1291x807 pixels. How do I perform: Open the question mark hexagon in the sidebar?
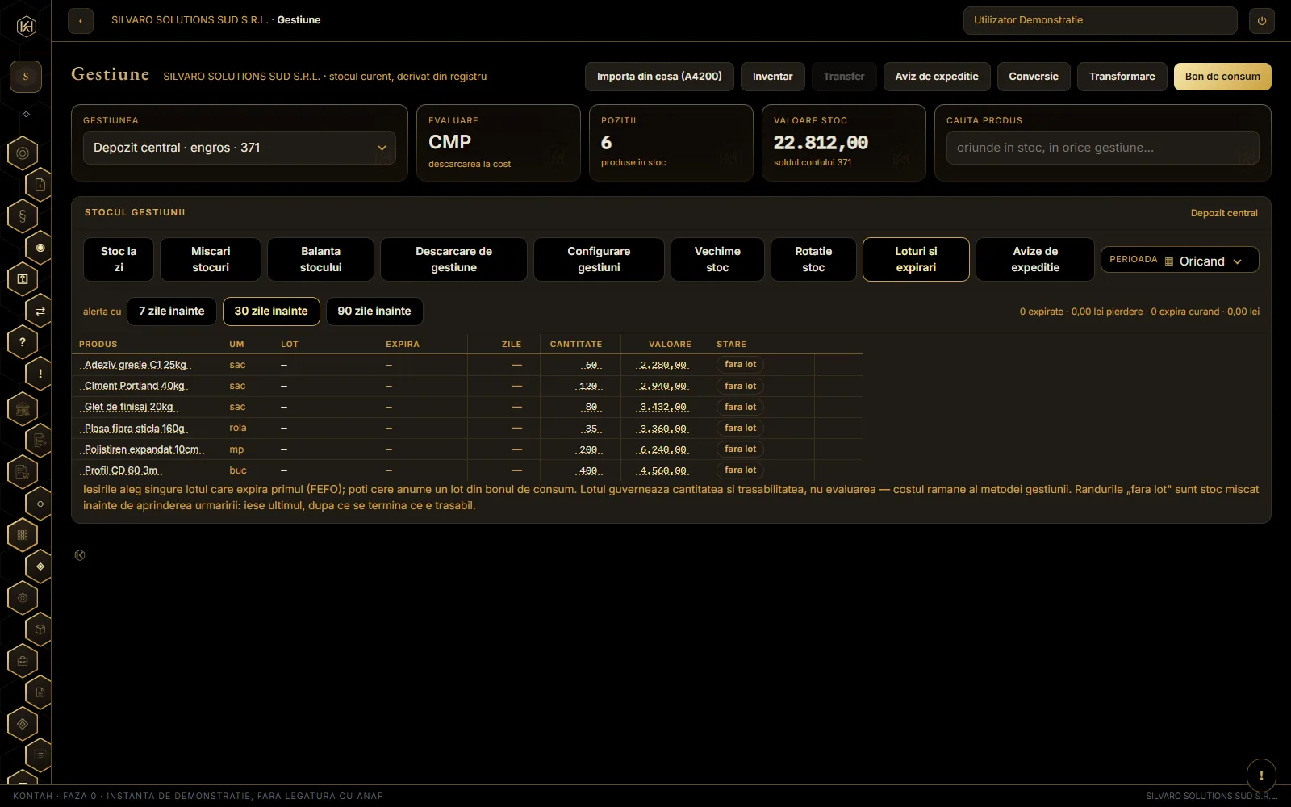tap(23, 342)
